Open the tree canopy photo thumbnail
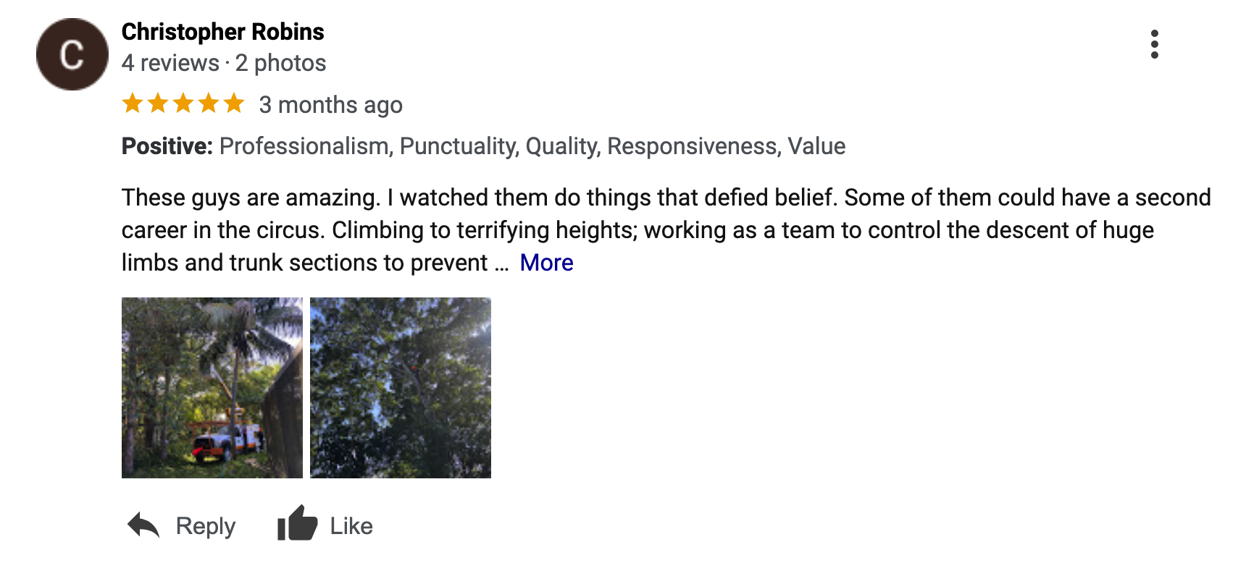This screenshot has height=563, width=1246. pos(401,388)
